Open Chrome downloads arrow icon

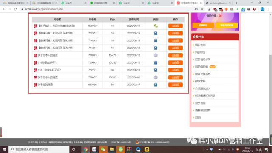coord(209,9)
